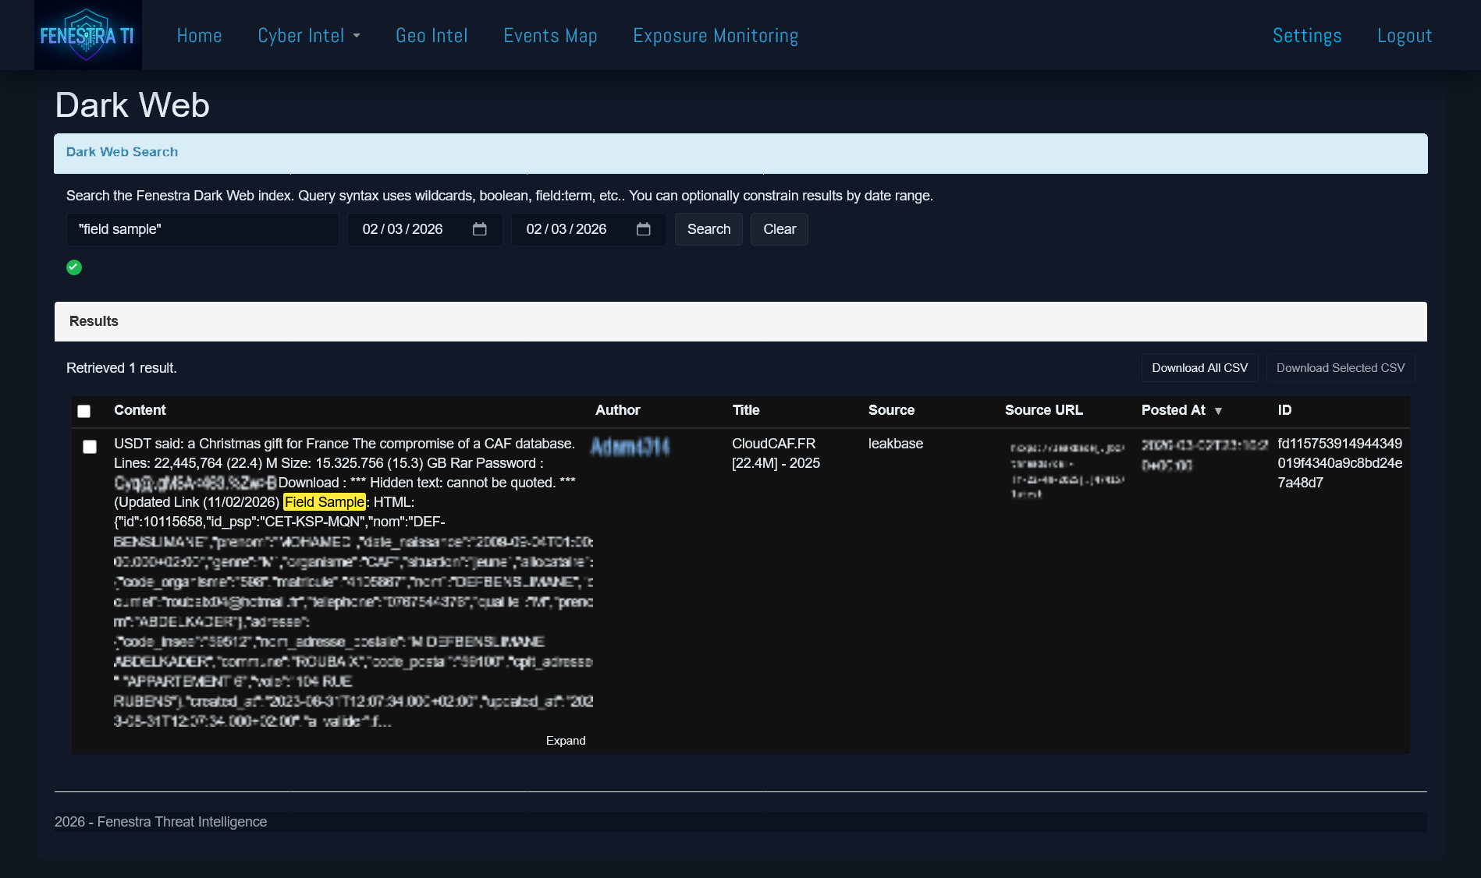Sort by the Source URL column header
This screenshot has height=878, width=1481.
tap(1044, 410)
